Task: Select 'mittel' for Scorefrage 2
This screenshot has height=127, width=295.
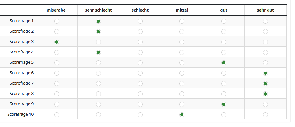Action: tap(182, 31)
